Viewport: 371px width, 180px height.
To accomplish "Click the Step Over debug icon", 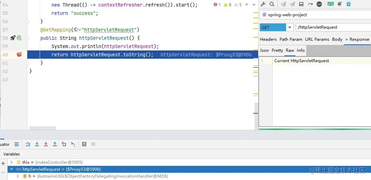I will (28, 144).
